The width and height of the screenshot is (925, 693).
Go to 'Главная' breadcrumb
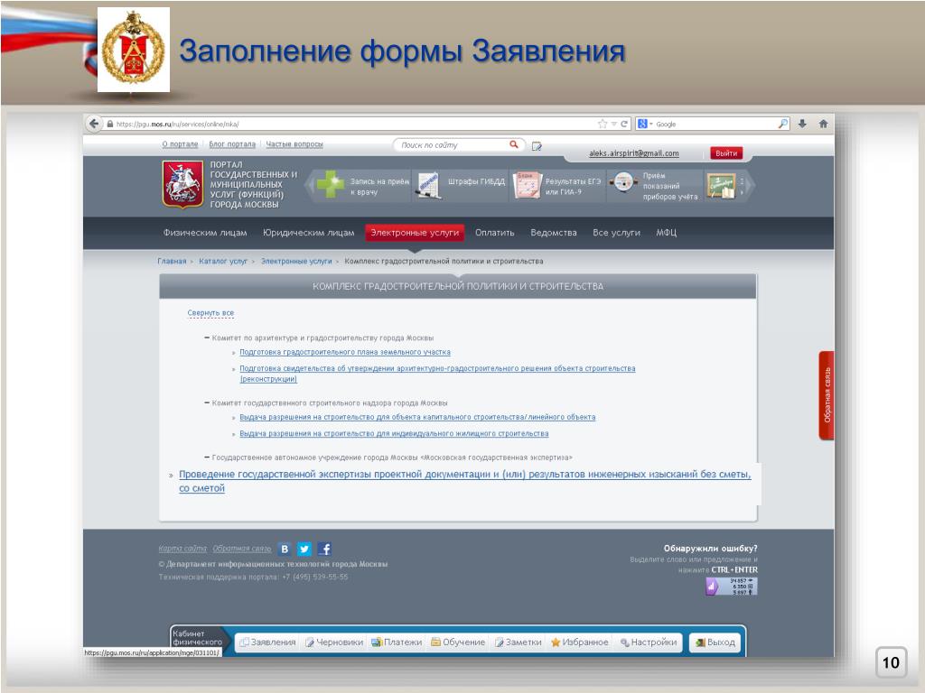point(172,261)
